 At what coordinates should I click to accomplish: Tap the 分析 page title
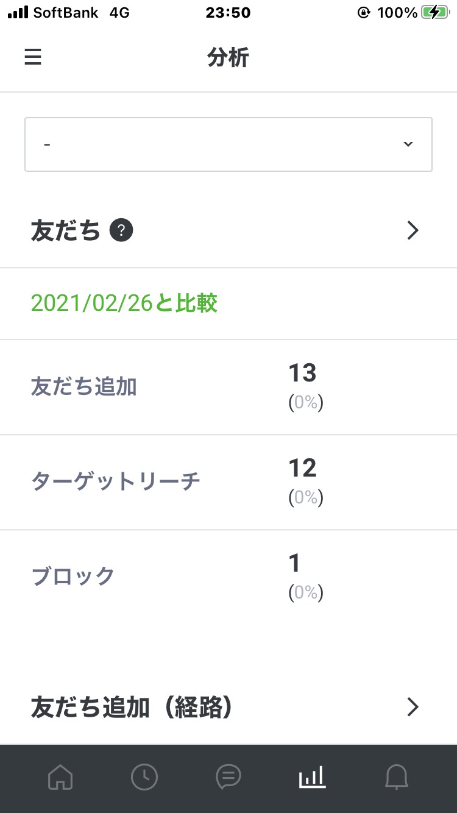click(x=228, y=57)
